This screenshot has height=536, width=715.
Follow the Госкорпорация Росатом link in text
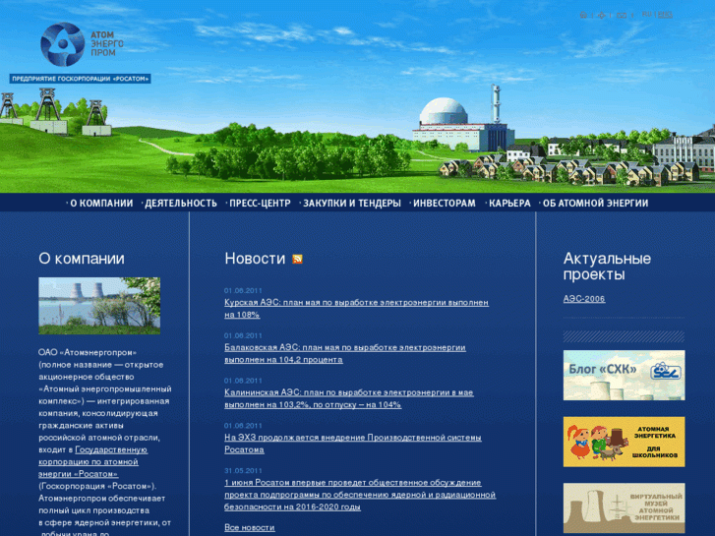click(92, 461)
